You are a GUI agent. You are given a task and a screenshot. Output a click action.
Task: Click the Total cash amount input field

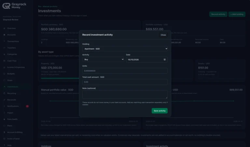pyautogui.click(x=125, y=82)
